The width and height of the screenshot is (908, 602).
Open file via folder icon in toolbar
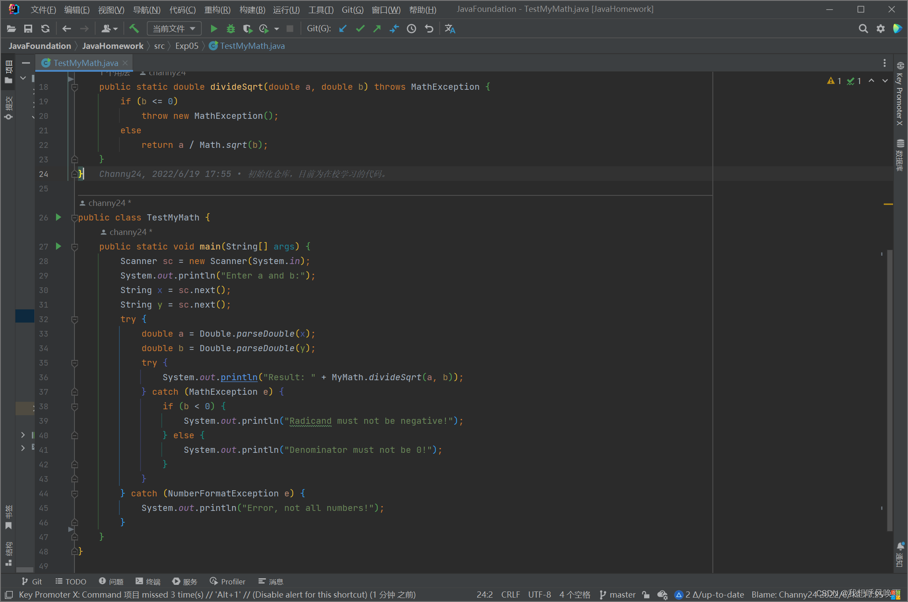11,29
